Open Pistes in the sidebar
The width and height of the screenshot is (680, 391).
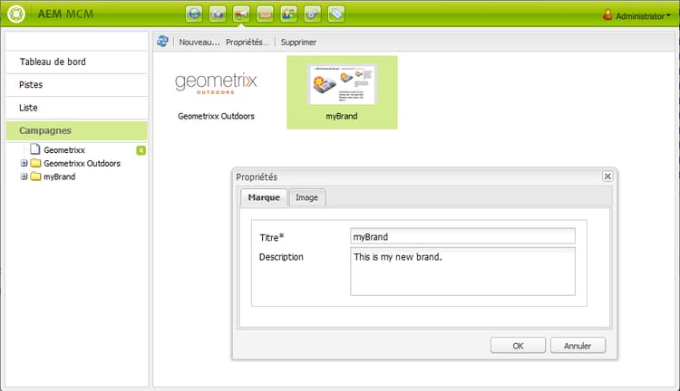click(77, 85)
